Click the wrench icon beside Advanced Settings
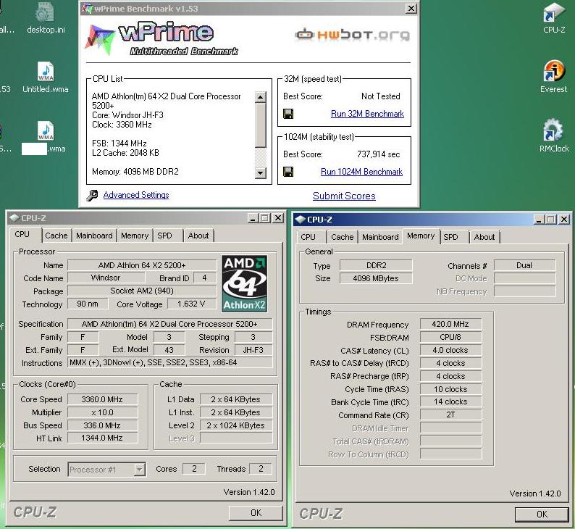The height and width of the screenshot is (529, 575). click(x=92, y=195)
